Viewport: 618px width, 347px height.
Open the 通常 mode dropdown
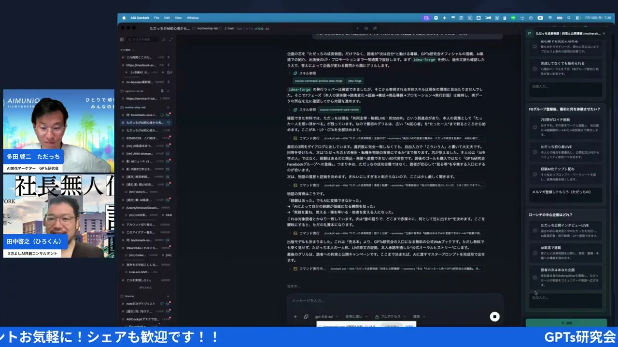(419, 317)
